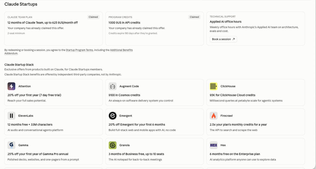316x169 pixels.
Task: Click the ClickHouse yellow bars logo
Action: point(214,86)
